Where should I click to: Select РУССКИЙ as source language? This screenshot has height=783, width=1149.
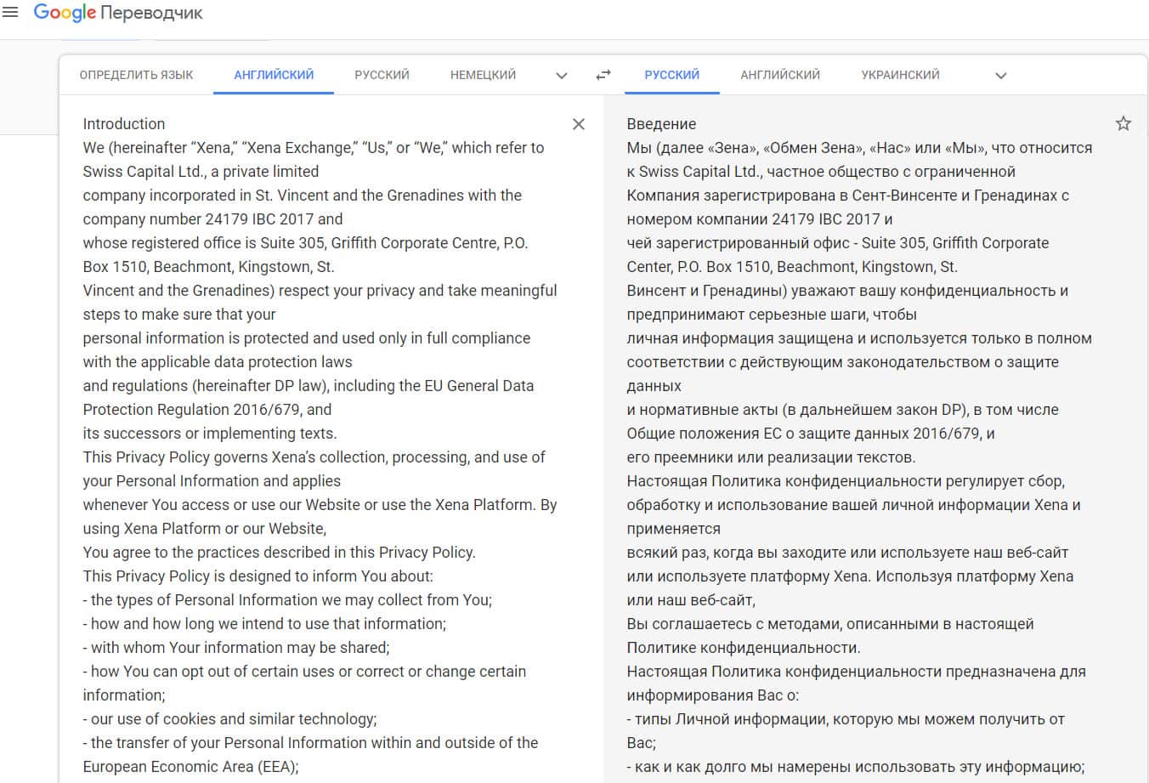[382, 75]
